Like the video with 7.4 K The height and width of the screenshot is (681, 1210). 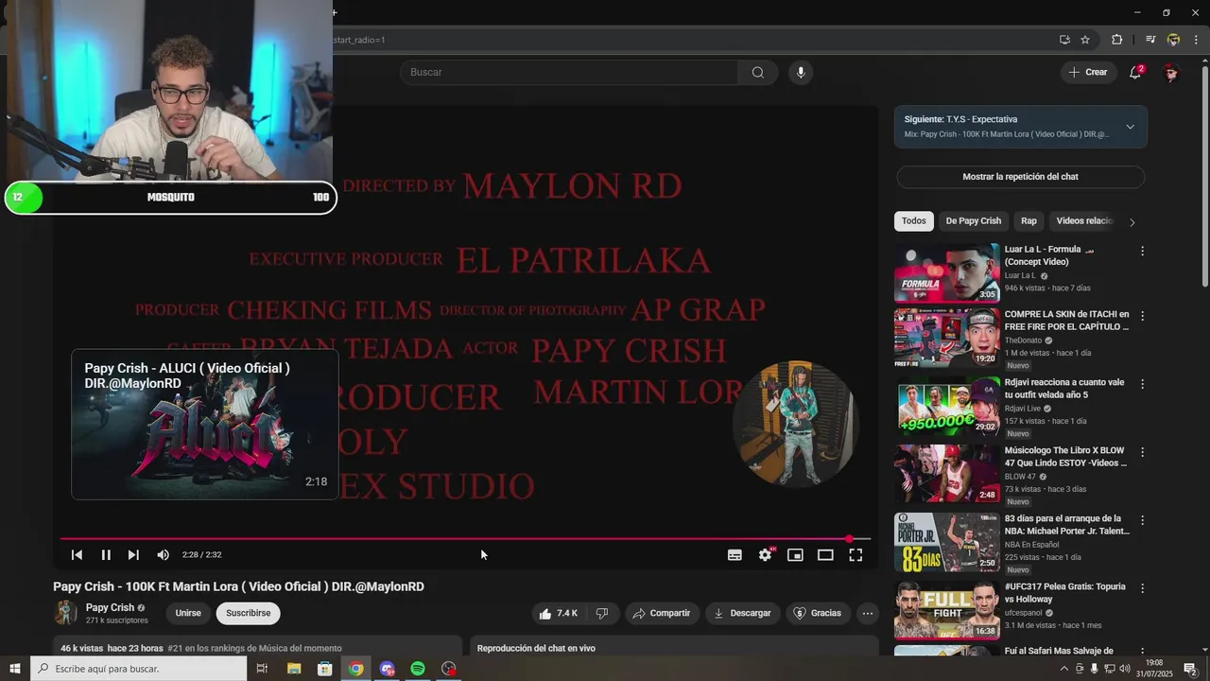click(x=558, y=613)
